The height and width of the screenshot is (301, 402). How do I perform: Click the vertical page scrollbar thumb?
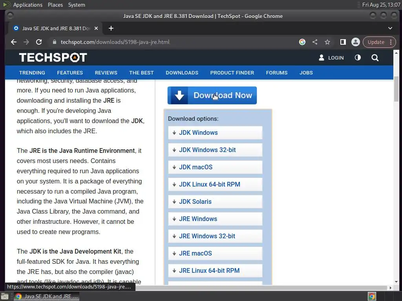point(396,89)
